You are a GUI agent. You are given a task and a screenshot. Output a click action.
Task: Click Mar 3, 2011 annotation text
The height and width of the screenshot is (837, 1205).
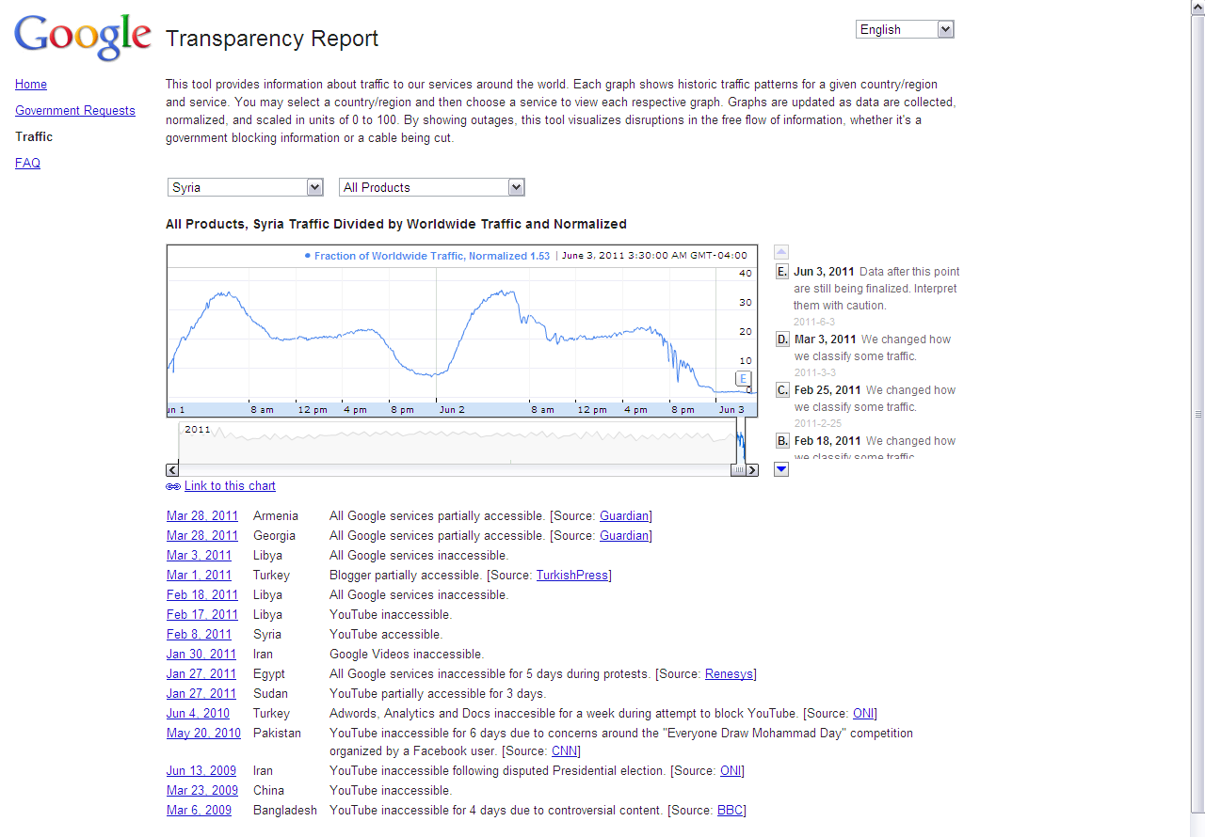click(x=873, y=348)
